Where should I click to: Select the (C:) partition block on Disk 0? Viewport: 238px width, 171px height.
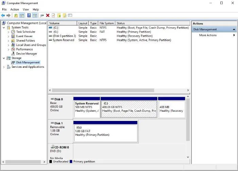click(129, 107)
